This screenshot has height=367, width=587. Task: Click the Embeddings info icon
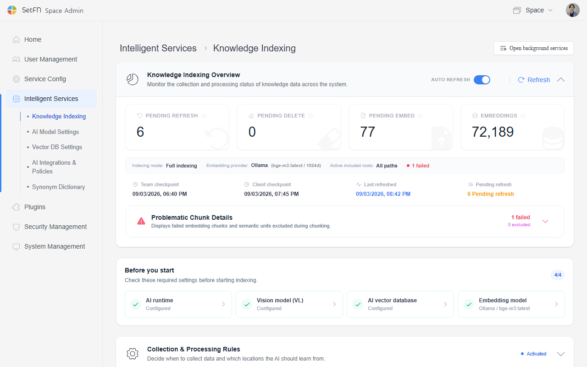pyautogui.click(x=523, y=116)
